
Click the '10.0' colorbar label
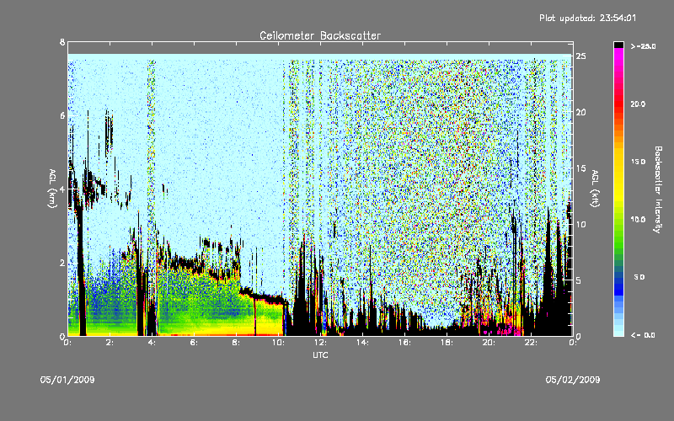pyautogui.click(x=638, y=220)
